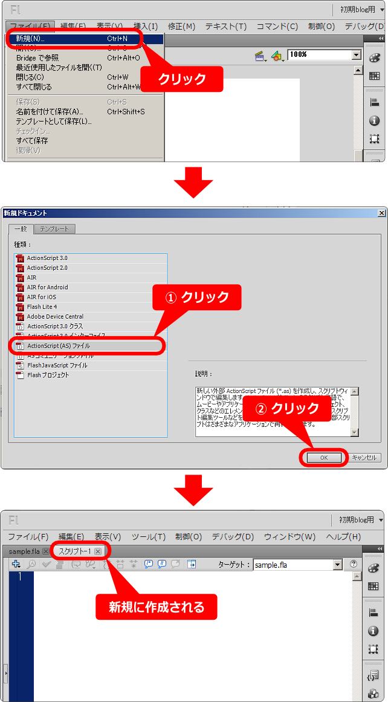The width and height of the screenshot is (388, 702).
Task: Select Flash Lite 4 in the list
Action: pos(91,307)
